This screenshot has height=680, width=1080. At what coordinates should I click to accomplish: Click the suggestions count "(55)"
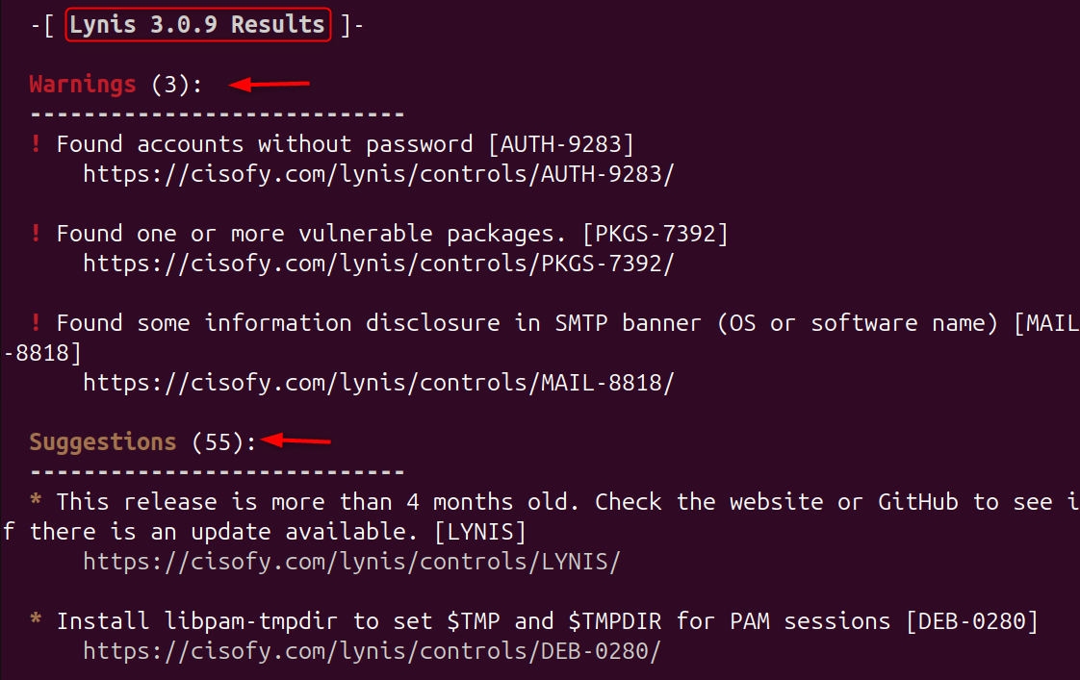coord(218,442)
